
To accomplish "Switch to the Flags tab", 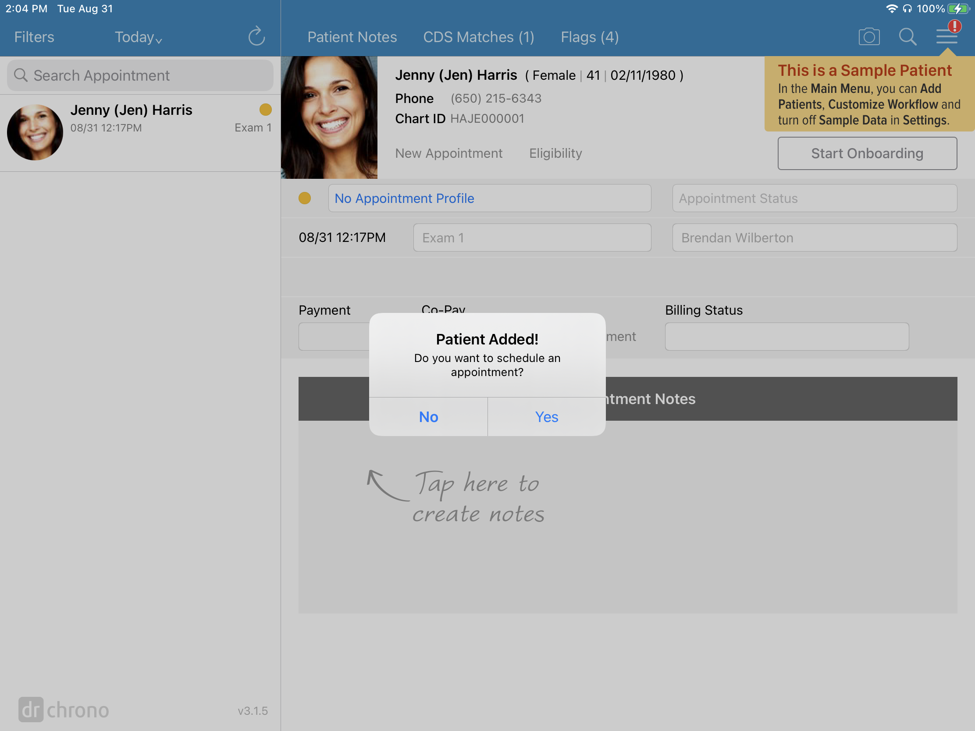I will coord(589,36).
